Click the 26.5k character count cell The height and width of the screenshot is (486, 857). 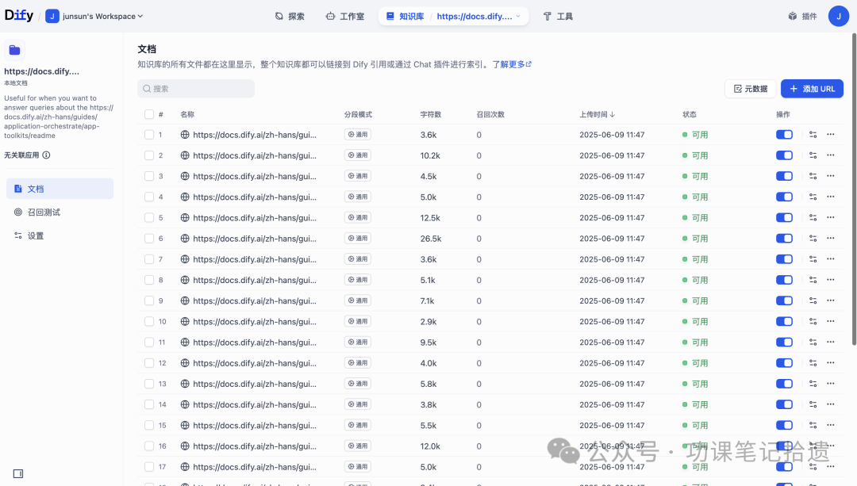(x=431, y=238)
